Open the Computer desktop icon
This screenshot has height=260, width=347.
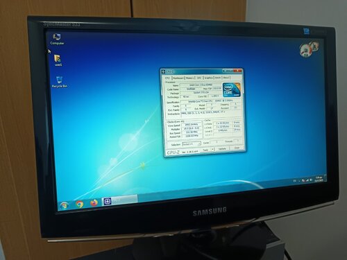tap(57, 39)
